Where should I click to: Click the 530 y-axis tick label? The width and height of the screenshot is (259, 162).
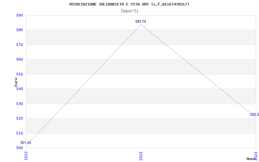pos(19,104)
